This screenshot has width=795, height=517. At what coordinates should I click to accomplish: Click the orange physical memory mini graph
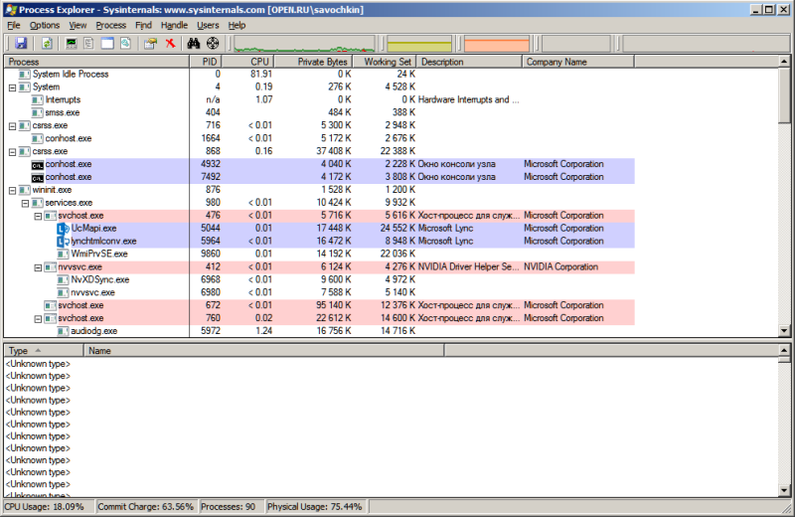(x=496, y=44)
